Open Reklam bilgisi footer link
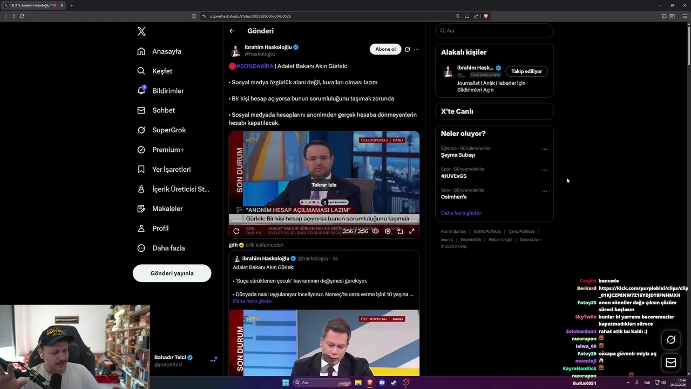 [500, 240]
